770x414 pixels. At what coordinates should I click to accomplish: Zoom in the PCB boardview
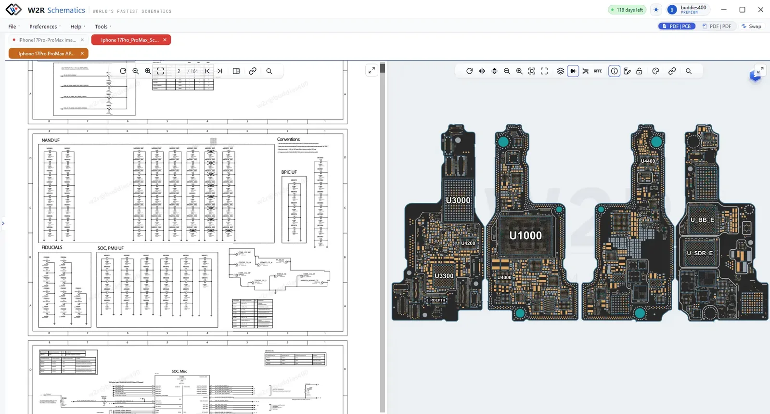519,71
